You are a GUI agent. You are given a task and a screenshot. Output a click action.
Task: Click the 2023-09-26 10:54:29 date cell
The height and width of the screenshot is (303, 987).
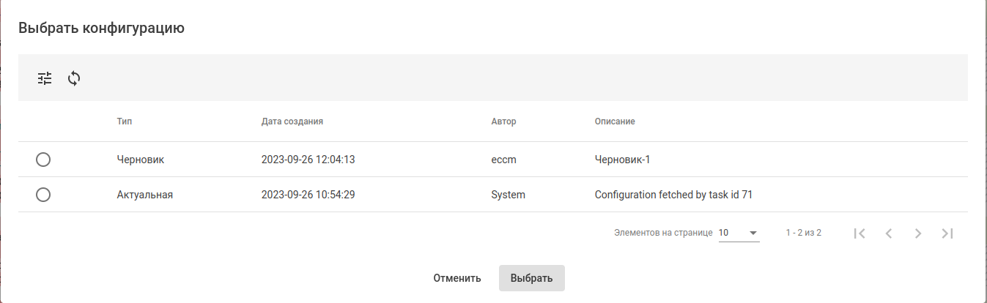coord(308,195)
